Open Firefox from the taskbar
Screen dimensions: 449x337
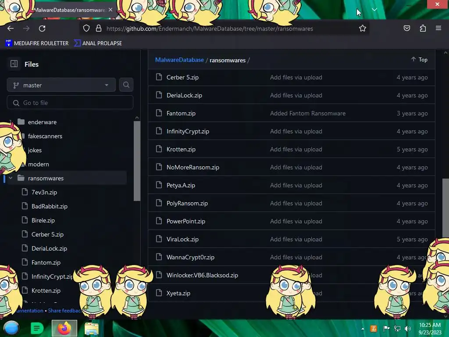(x=64, y=328)
